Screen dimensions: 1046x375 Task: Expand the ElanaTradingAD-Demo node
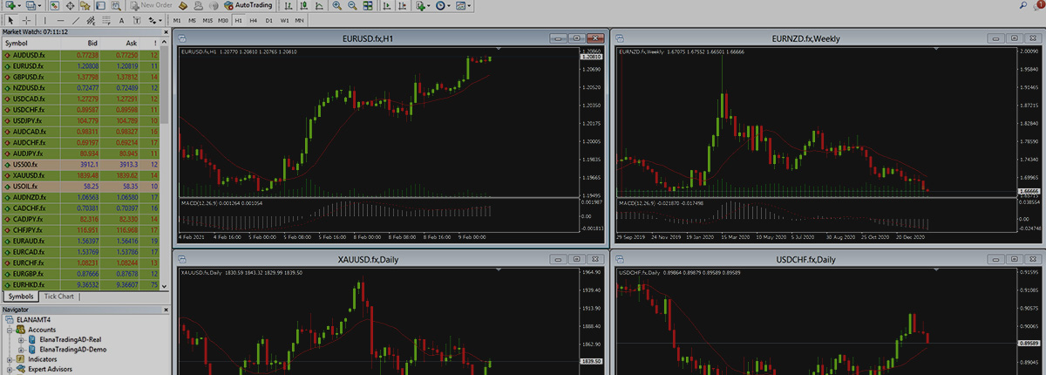(x=22, y=349)
